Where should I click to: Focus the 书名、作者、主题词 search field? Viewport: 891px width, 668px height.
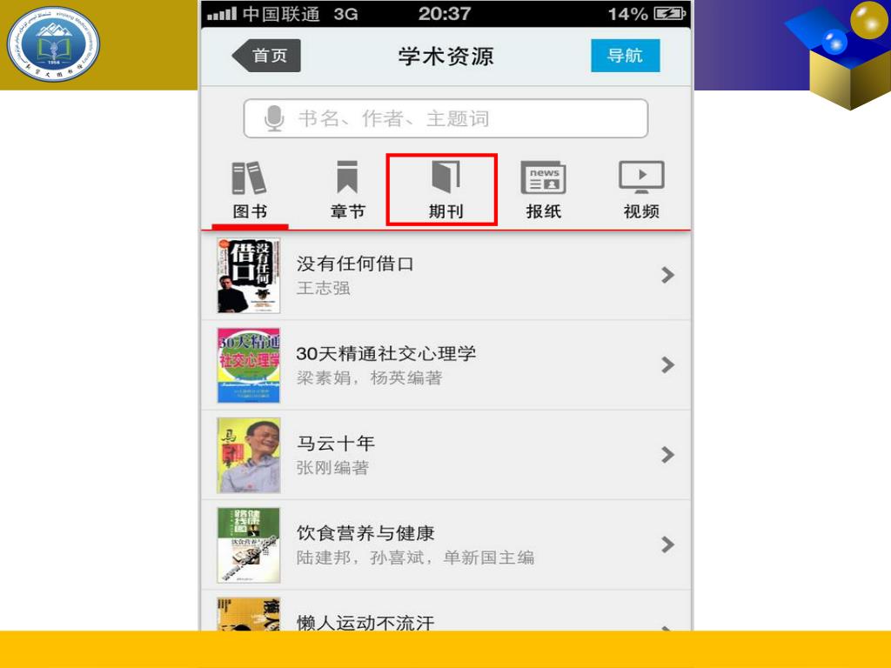pos(445,118)
